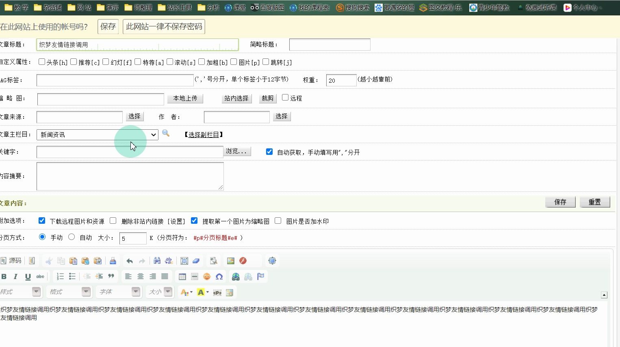620x347 pixels.
Task: Check the 滚动[s] attribute checkbox
Action: click(170, 62)
